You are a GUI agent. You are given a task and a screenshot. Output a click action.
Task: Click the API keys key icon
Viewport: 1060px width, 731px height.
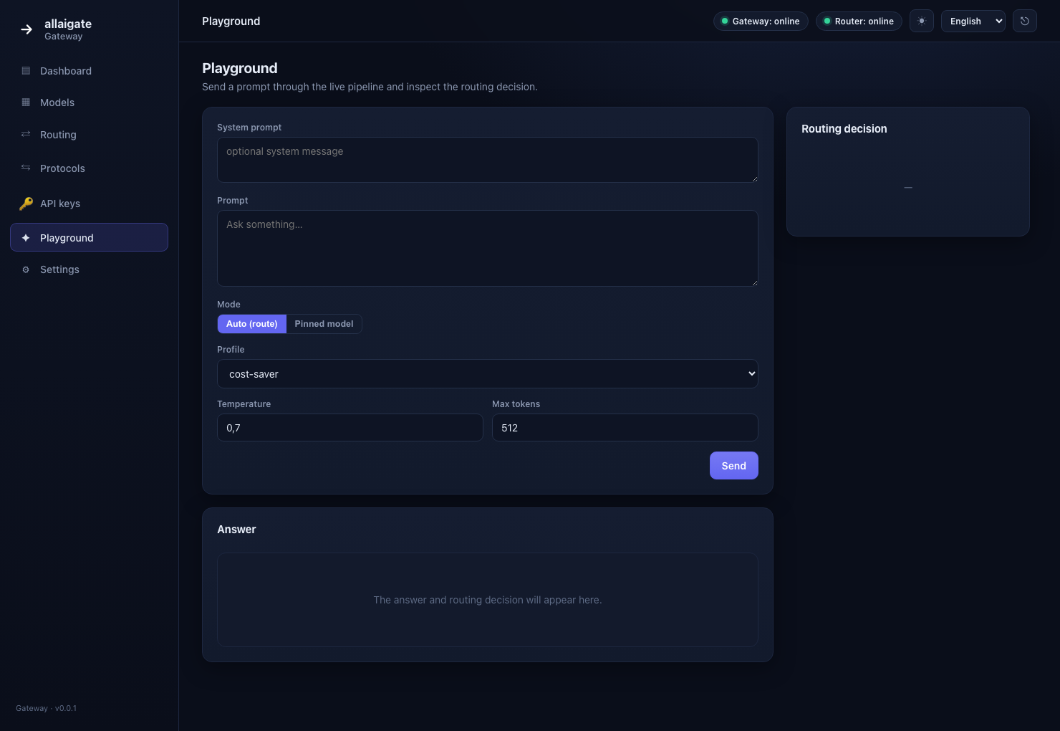point(26,204)
